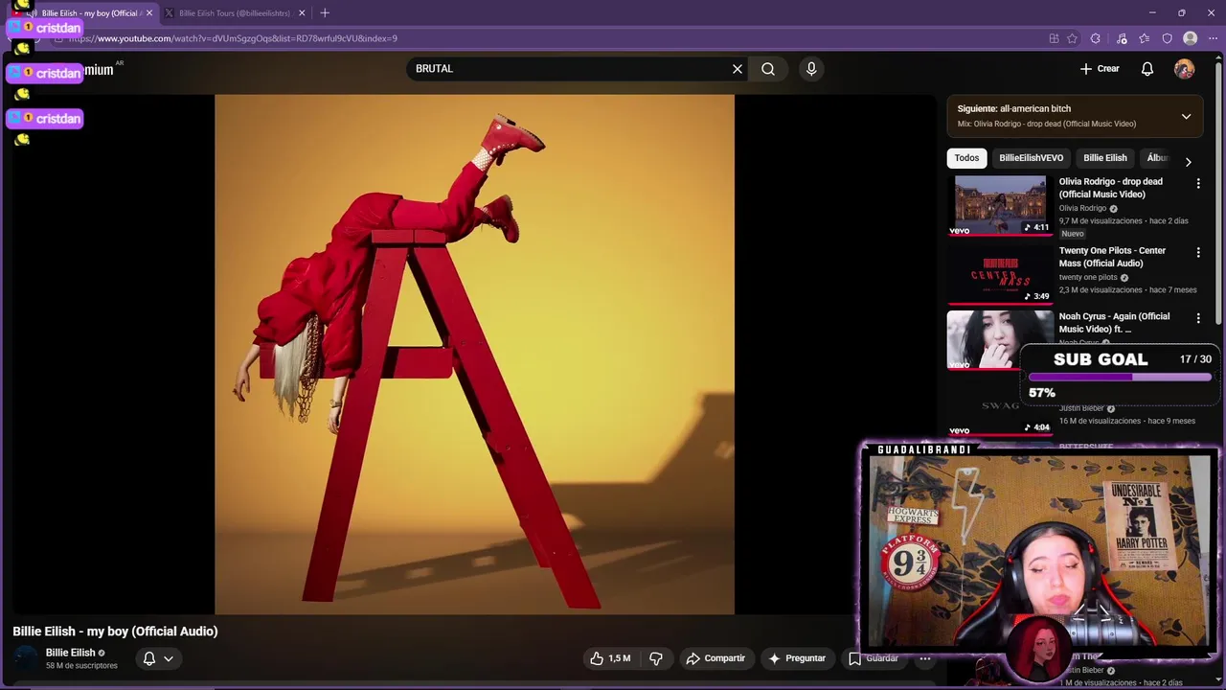Open the YouTube account avatar menu

coord(1184,69)
